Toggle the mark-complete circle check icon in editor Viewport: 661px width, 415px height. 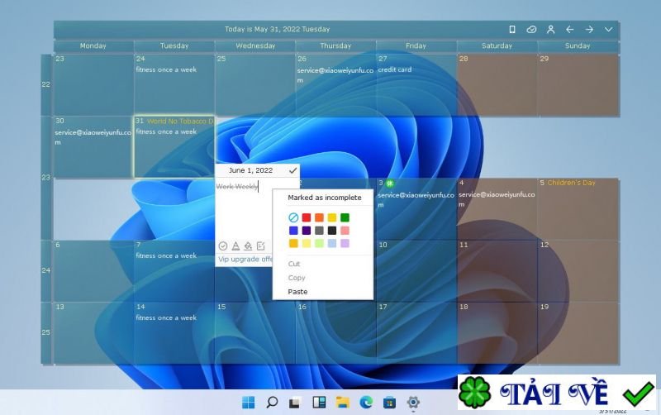[223, 246]
